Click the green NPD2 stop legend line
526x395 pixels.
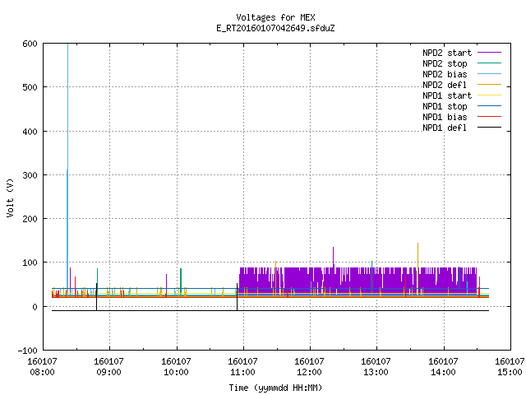click(x=489, y=63)
